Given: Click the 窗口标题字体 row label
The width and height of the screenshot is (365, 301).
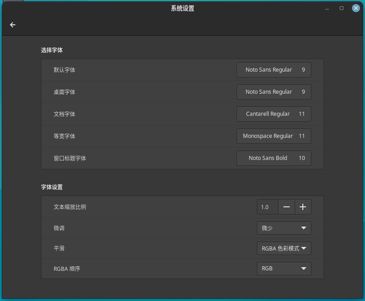Looking at the screenshot, I should [70, 158].
